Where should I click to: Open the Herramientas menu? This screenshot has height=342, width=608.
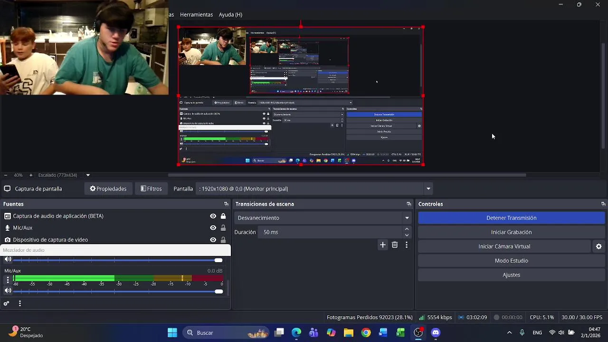tap(196, 15)
